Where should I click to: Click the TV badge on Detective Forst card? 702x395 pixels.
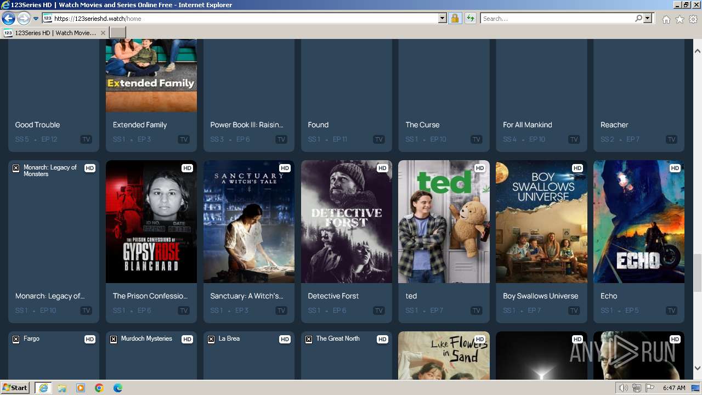pyautogui.click(x=378, y=311)
